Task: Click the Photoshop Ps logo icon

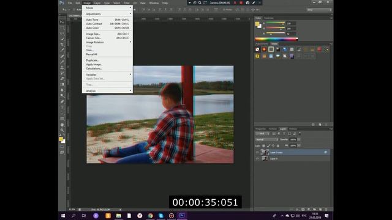Action: click(x=62, y=2)
